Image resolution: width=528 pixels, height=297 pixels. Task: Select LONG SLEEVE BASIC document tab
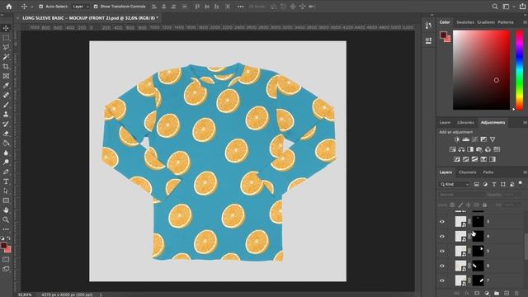click(x=90, y=18)
